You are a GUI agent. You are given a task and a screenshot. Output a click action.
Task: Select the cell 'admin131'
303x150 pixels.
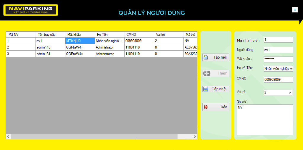pos(50,54)
